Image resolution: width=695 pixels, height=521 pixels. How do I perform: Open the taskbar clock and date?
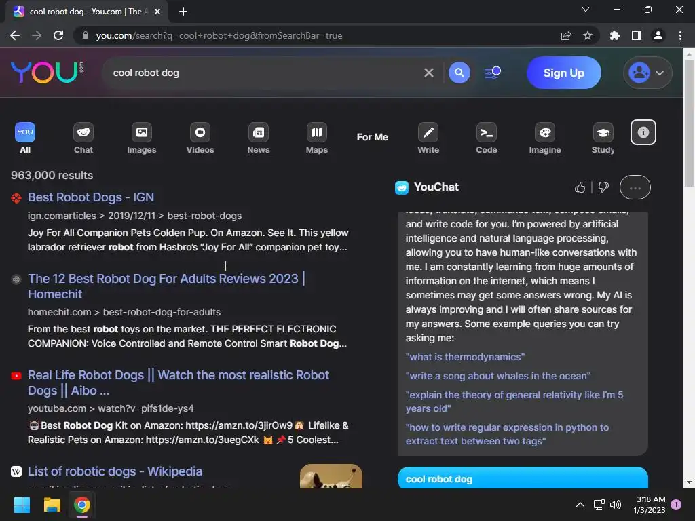650,505
